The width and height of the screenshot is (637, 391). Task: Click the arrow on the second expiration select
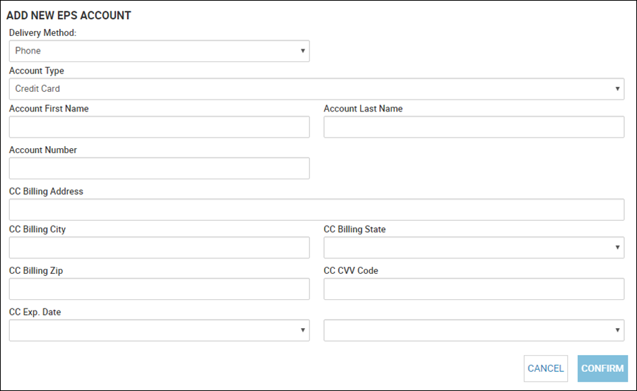[617, 330]
